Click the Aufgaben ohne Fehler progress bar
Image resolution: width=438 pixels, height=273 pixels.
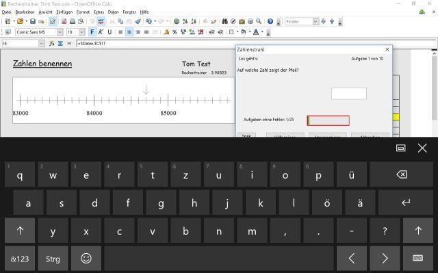tap(328, 120)
